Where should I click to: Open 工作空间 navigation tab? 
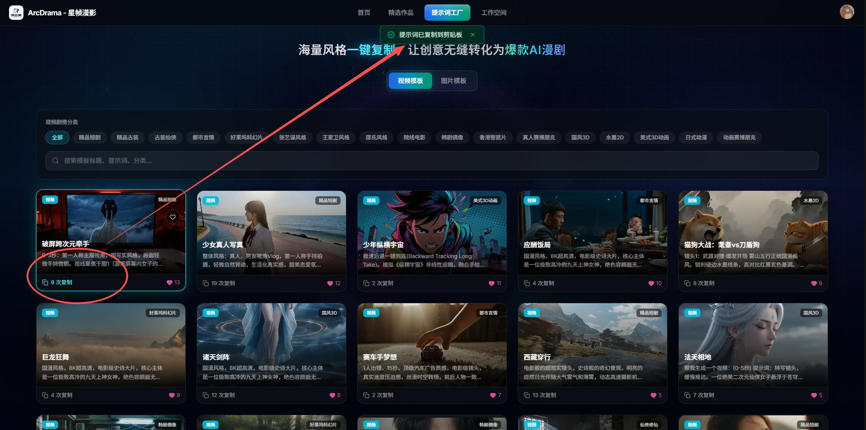pyautogui.click(x=493, y=13)
